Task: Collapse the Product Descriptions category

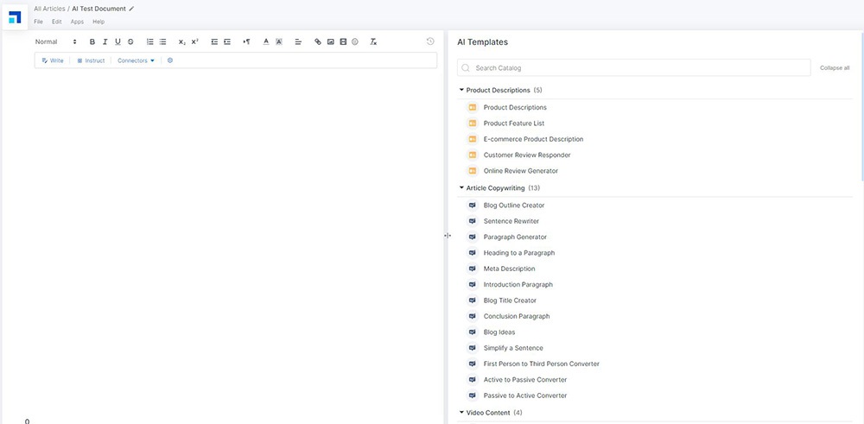Action: 462,90
